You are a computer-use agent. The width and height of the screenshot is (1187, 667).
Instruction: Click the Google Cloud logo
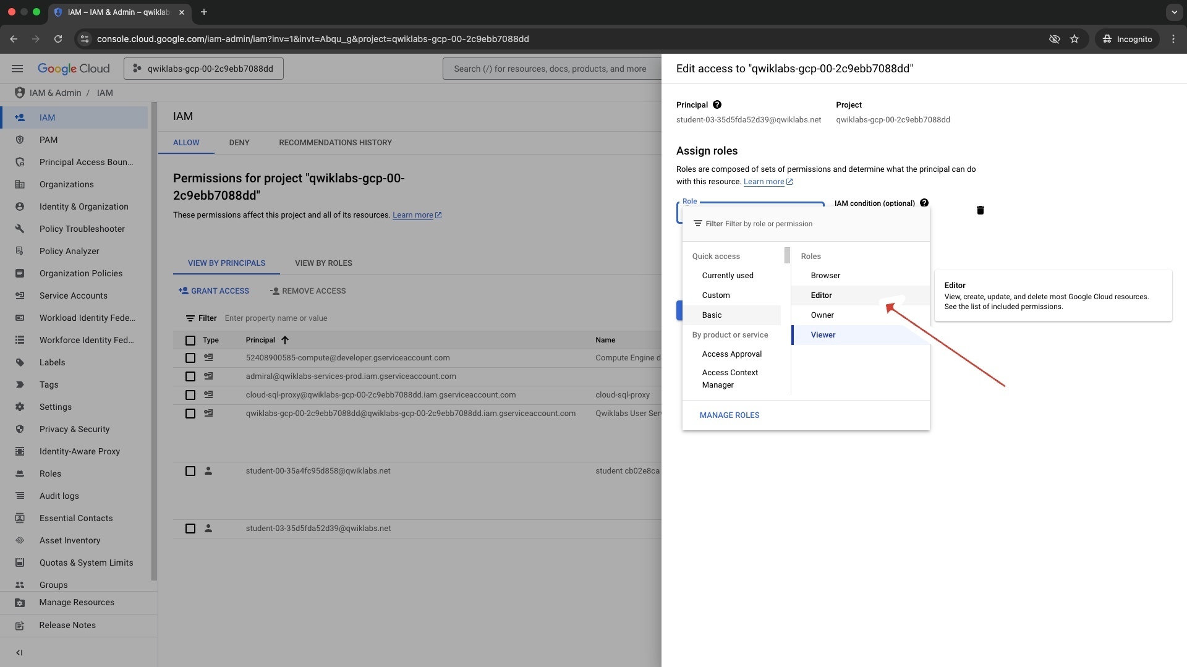coord(74,69)
